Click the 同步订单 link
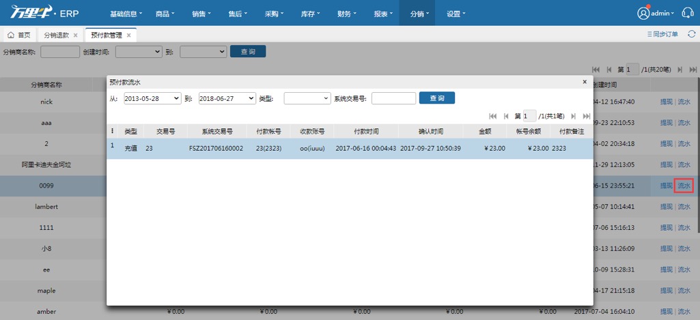The height and width of the screenshot is (320, 700). pyautogui.click(x=662, y=34)
